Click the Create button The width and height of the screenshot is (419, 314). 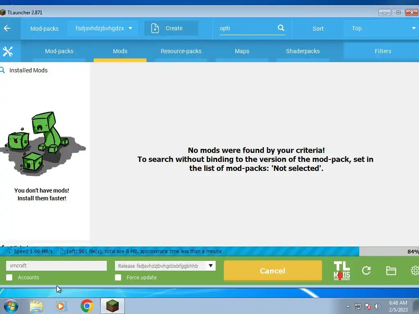tap(171, 28)
